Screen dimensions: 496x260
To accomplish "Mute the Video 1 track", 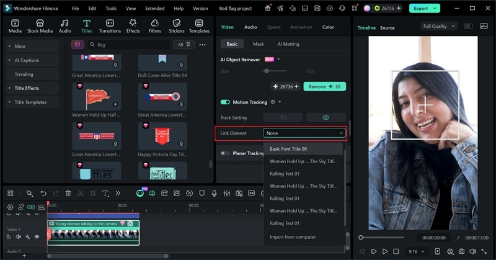I will (19, 236).
